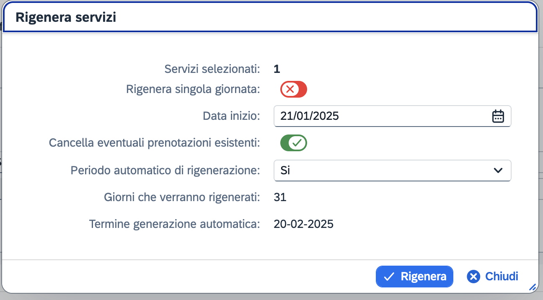
Task: Open the calendar picker icon
Action: click(498, 116)
